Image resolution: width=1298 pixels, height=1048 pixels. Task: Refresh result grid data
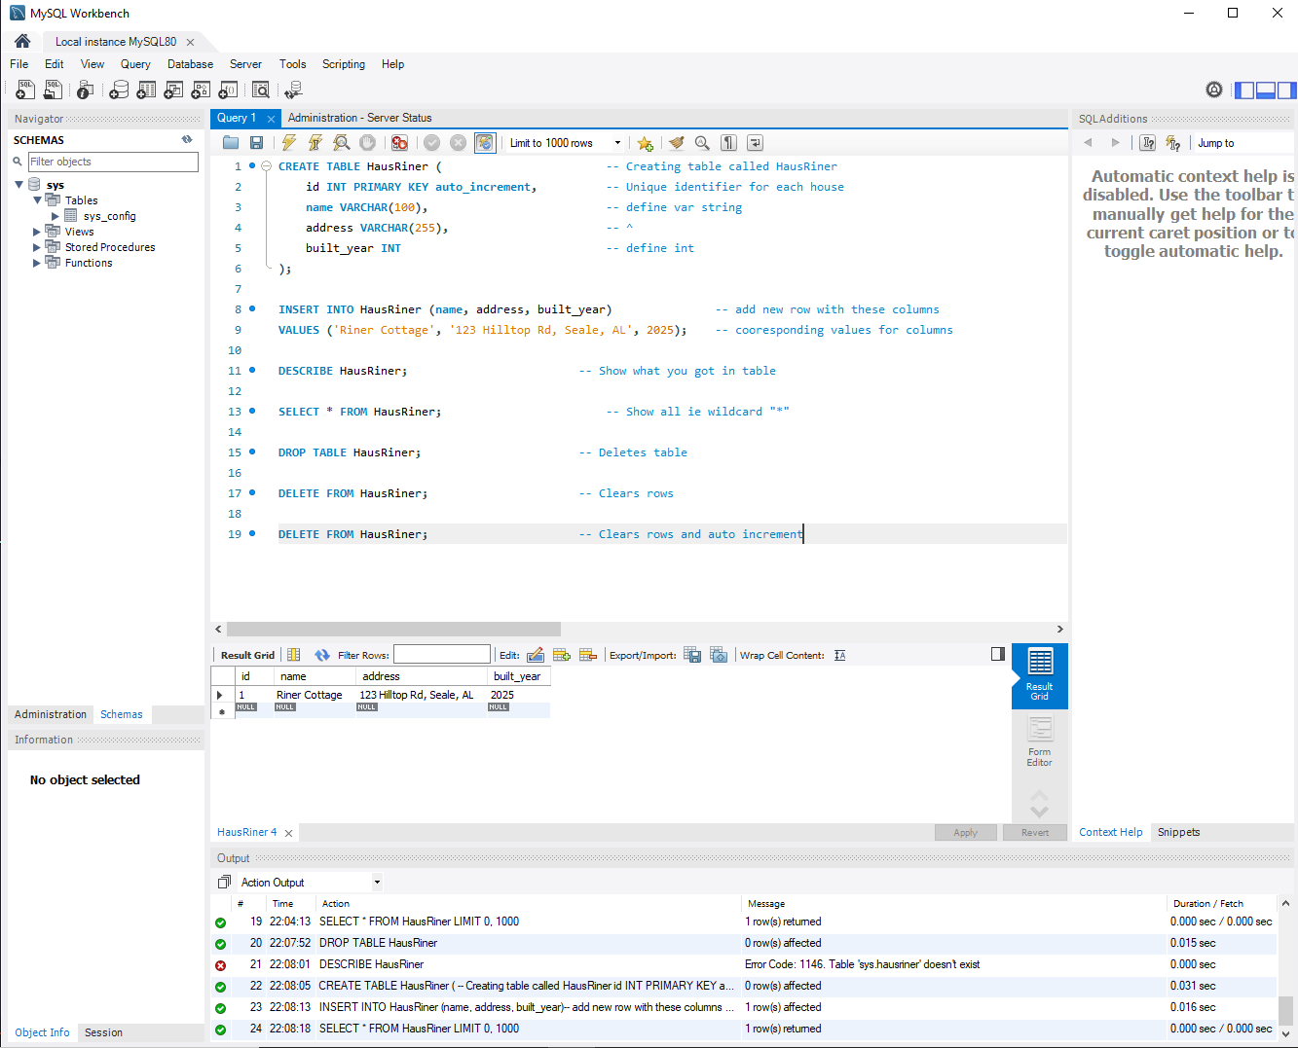[322, 655]
